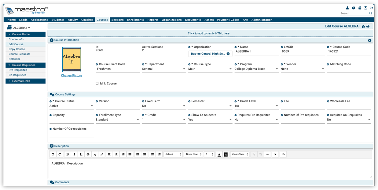Insert a numbered list in description editor
This screenshot has width=378, height=190.
[159, 155]
